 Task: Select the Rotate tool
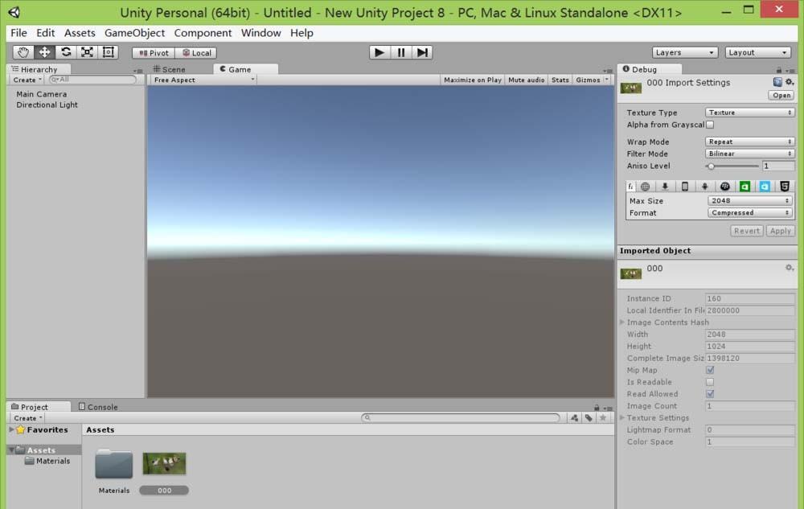(65, 51)
